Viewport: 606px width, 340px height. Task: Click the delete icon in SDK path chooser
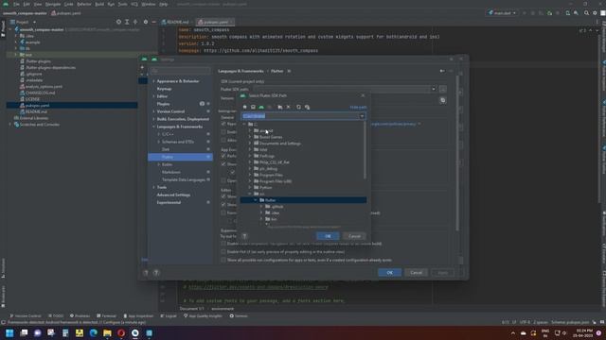click(x=288, y=107)
